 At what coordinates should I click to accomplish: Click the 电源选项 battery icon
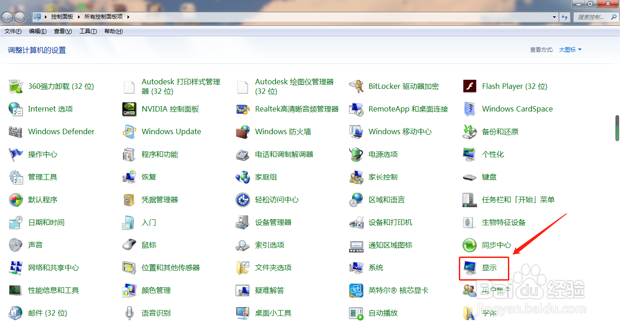pyautogui.click(x=356, y=154)
